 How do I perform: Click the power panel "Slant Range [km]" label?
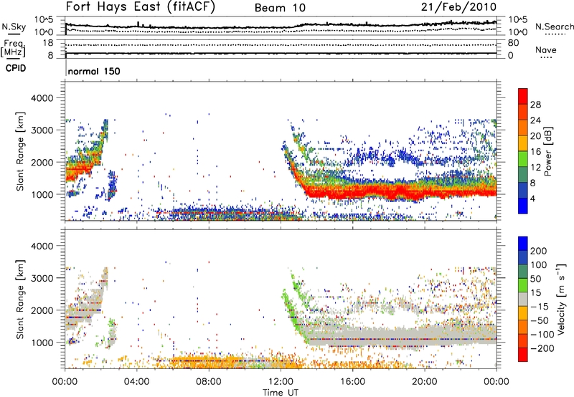21,151
